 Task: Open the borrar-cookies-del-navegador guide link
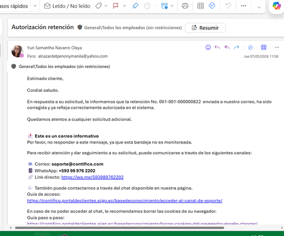(x=142, y=224)
